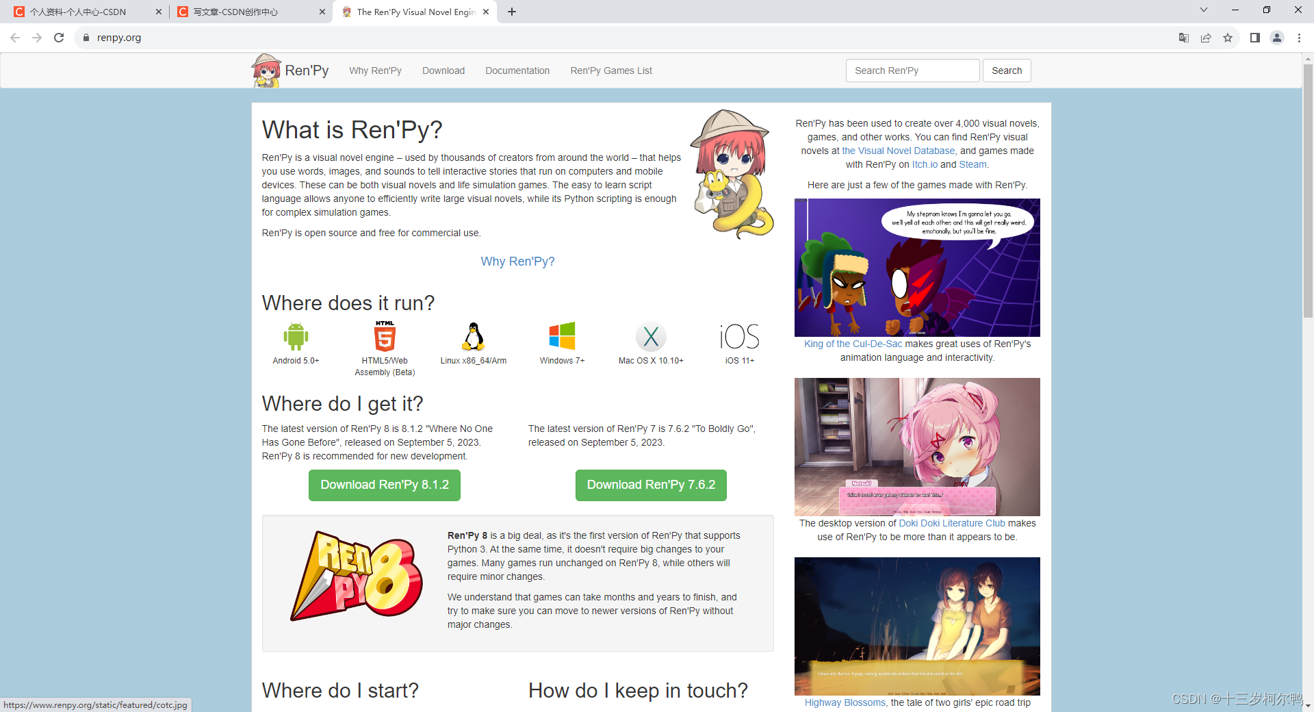The image size is (1314, 712).
Task: Click the Android 5.0+ platform icon
Action: (296, 336)
